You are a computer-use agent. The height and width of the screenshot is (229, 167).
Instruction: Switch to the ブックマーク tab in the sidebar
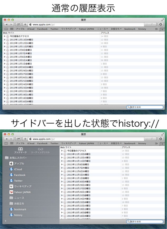point(20,151)
